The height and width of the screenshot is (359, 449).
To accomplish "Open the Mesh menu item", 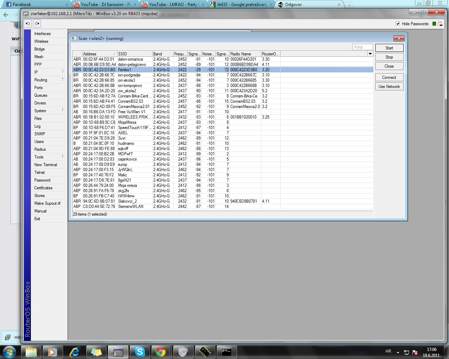I will 39,57.
